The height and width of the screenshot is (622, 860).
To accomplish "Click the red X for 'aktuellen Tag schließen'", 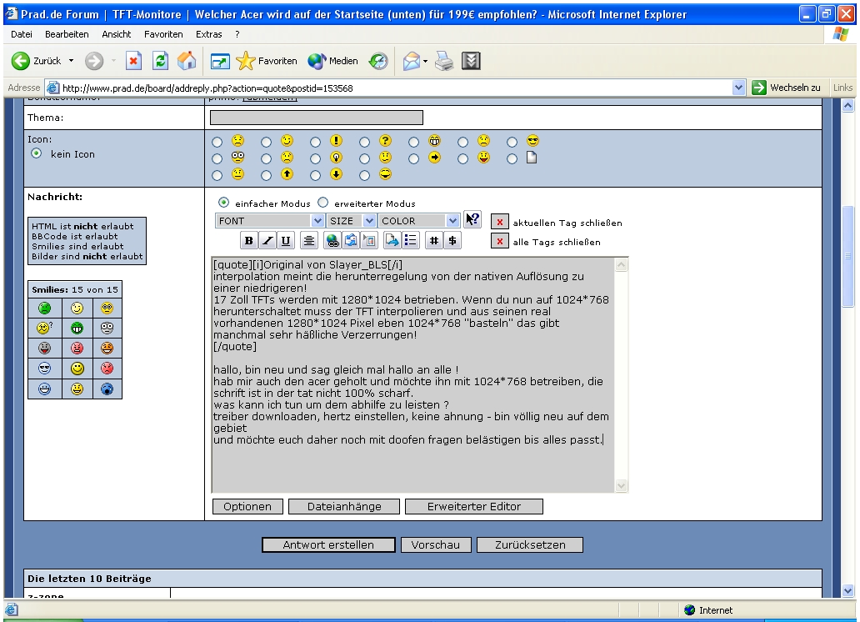I will click(x=499, y=223).
